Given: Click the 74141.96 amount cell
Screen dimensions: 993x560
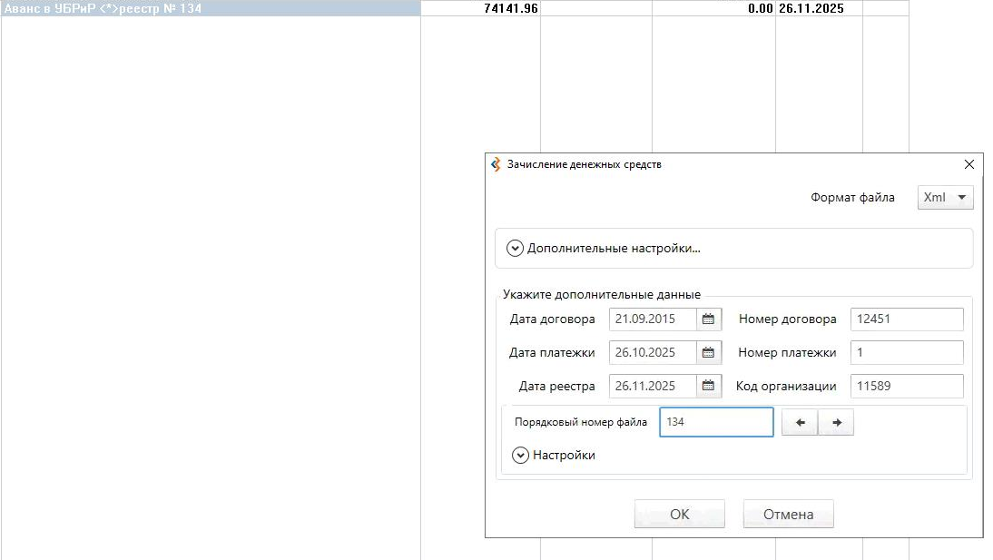Looking at the screenshot, I should click(x=481, y=8).
